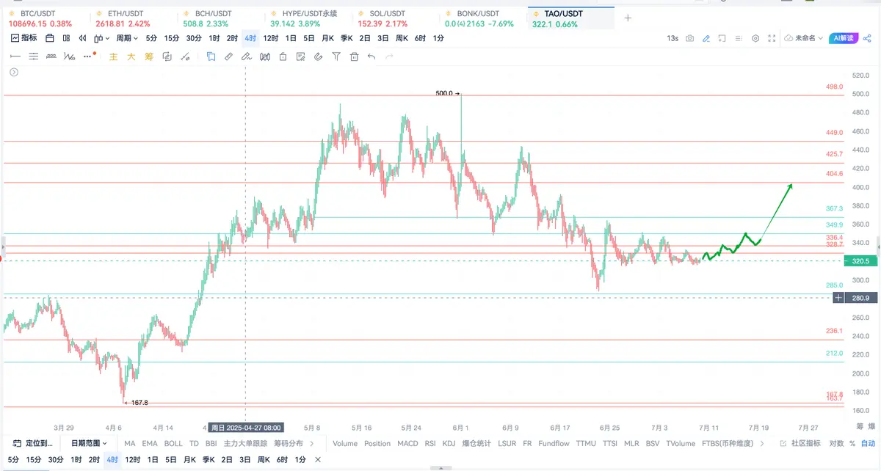Enable the MACD sub-indicator
The height and width of the screenshot is (471, 881).
click(407, 443)
